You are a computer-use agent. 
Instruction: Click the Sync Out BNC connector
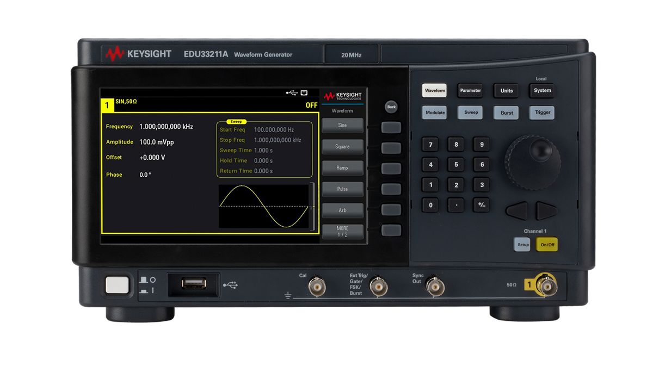pos(435,286)
